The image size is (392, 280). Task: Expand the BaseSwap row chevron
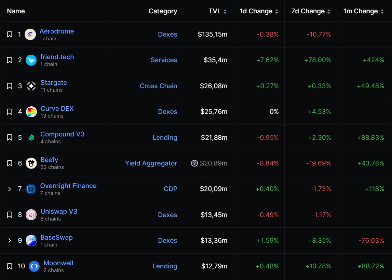[x=10, y=241]
